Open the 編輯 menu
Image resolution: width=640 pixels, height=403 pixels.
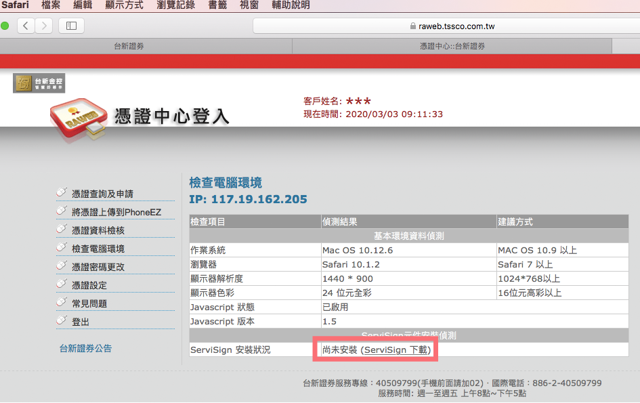point(83,5)
